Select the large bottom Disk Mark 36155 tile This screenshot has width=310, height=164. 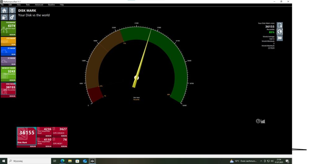coord(26,136)
